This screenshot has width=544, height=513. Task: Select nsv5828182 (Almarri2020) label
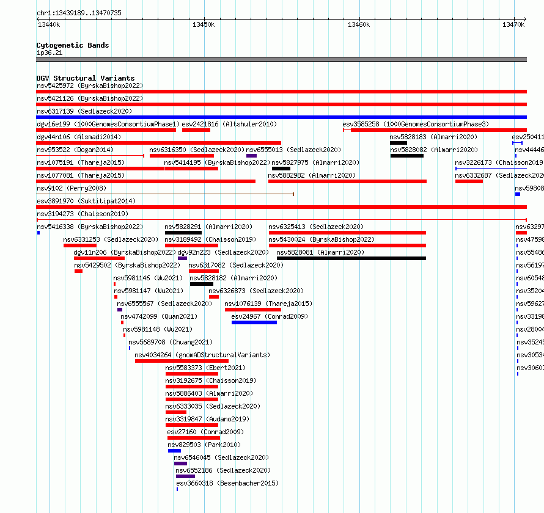point(233,278)
